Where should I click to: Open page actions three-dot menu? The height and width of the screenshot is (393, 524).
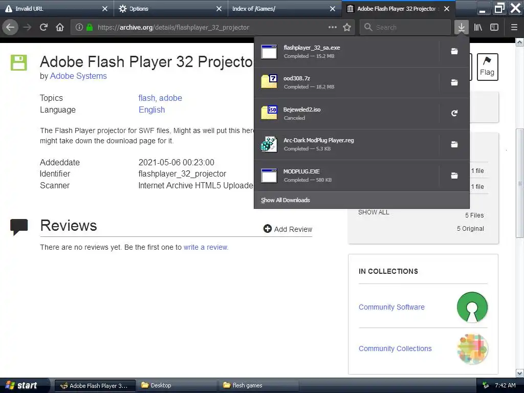coord(333,28)
